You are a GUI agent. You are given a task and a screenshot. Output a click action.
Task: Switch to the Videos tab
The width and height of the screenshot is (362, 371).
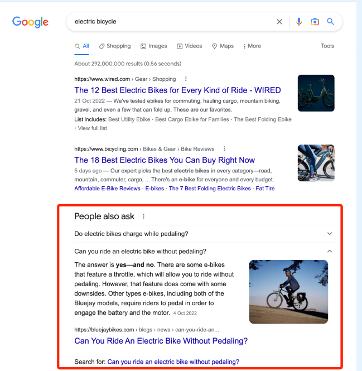coord(190,46)
